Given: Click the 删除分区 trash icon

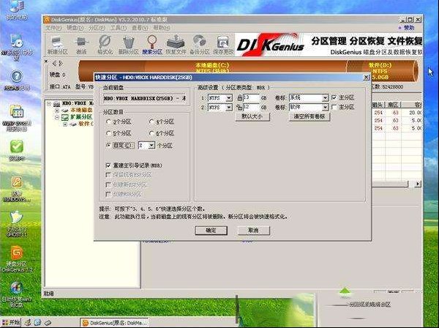Looking at the screenshot, I should point(128,45).
